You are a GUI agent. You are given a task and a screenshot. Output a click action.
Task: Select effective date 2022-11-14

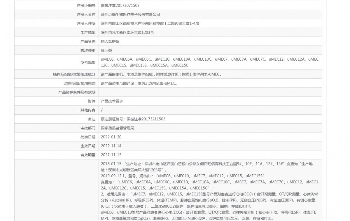coord(111,146)
